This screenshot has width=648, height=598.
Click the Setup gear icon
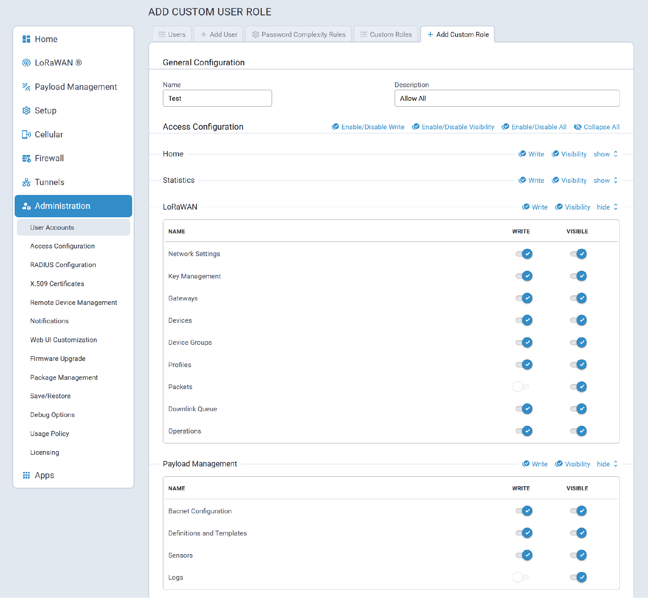tap(26, 111)
